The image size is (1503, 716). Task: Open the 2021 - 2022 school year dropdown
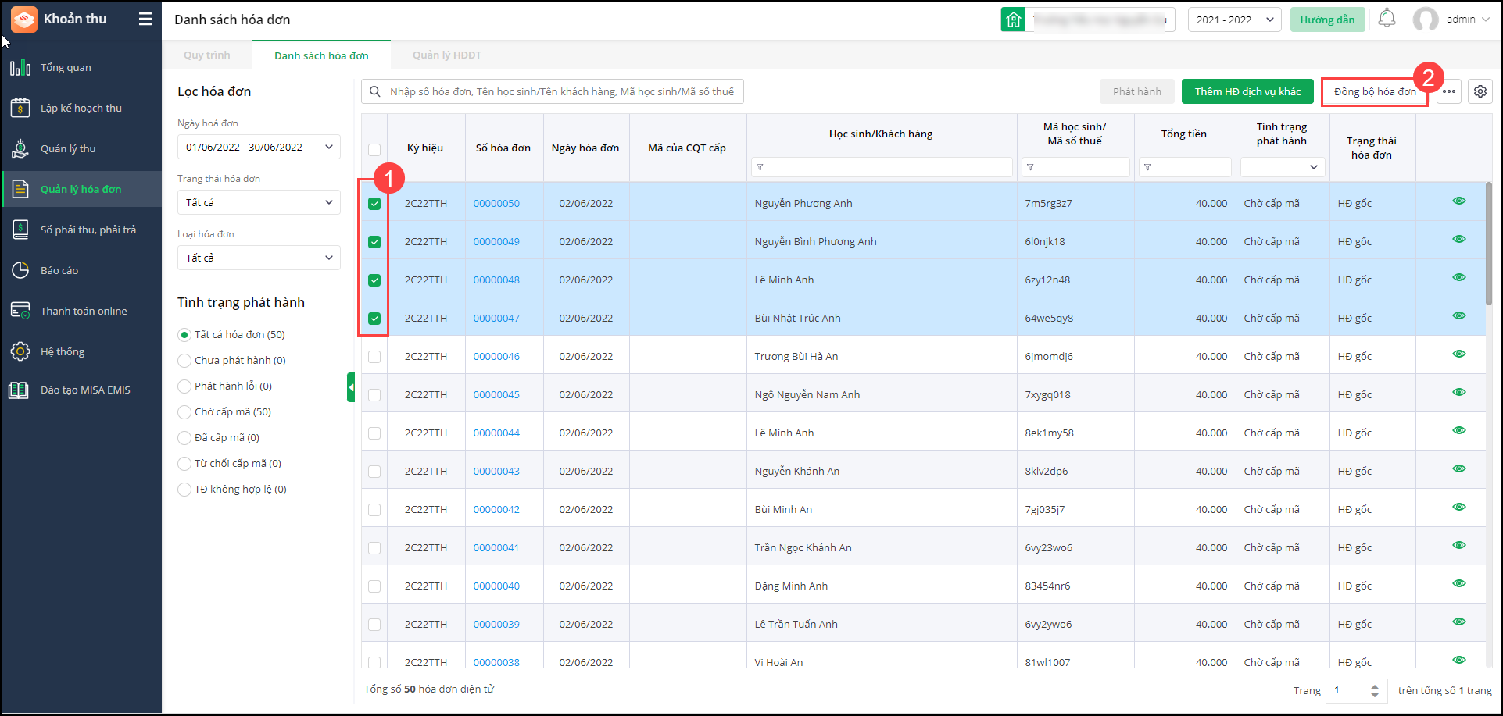pyautogui.click(x=1234, y=20)
